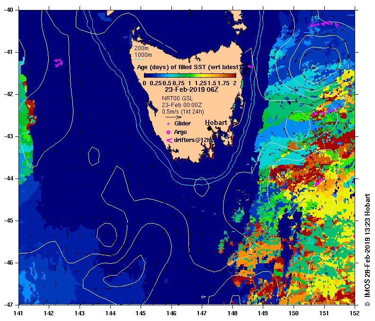The width and height of the screenshot is (375, 321).
Task: Click the pink marker off Tasmania's northeast coast
Action: pyautogui.click(x=250, y=66)
